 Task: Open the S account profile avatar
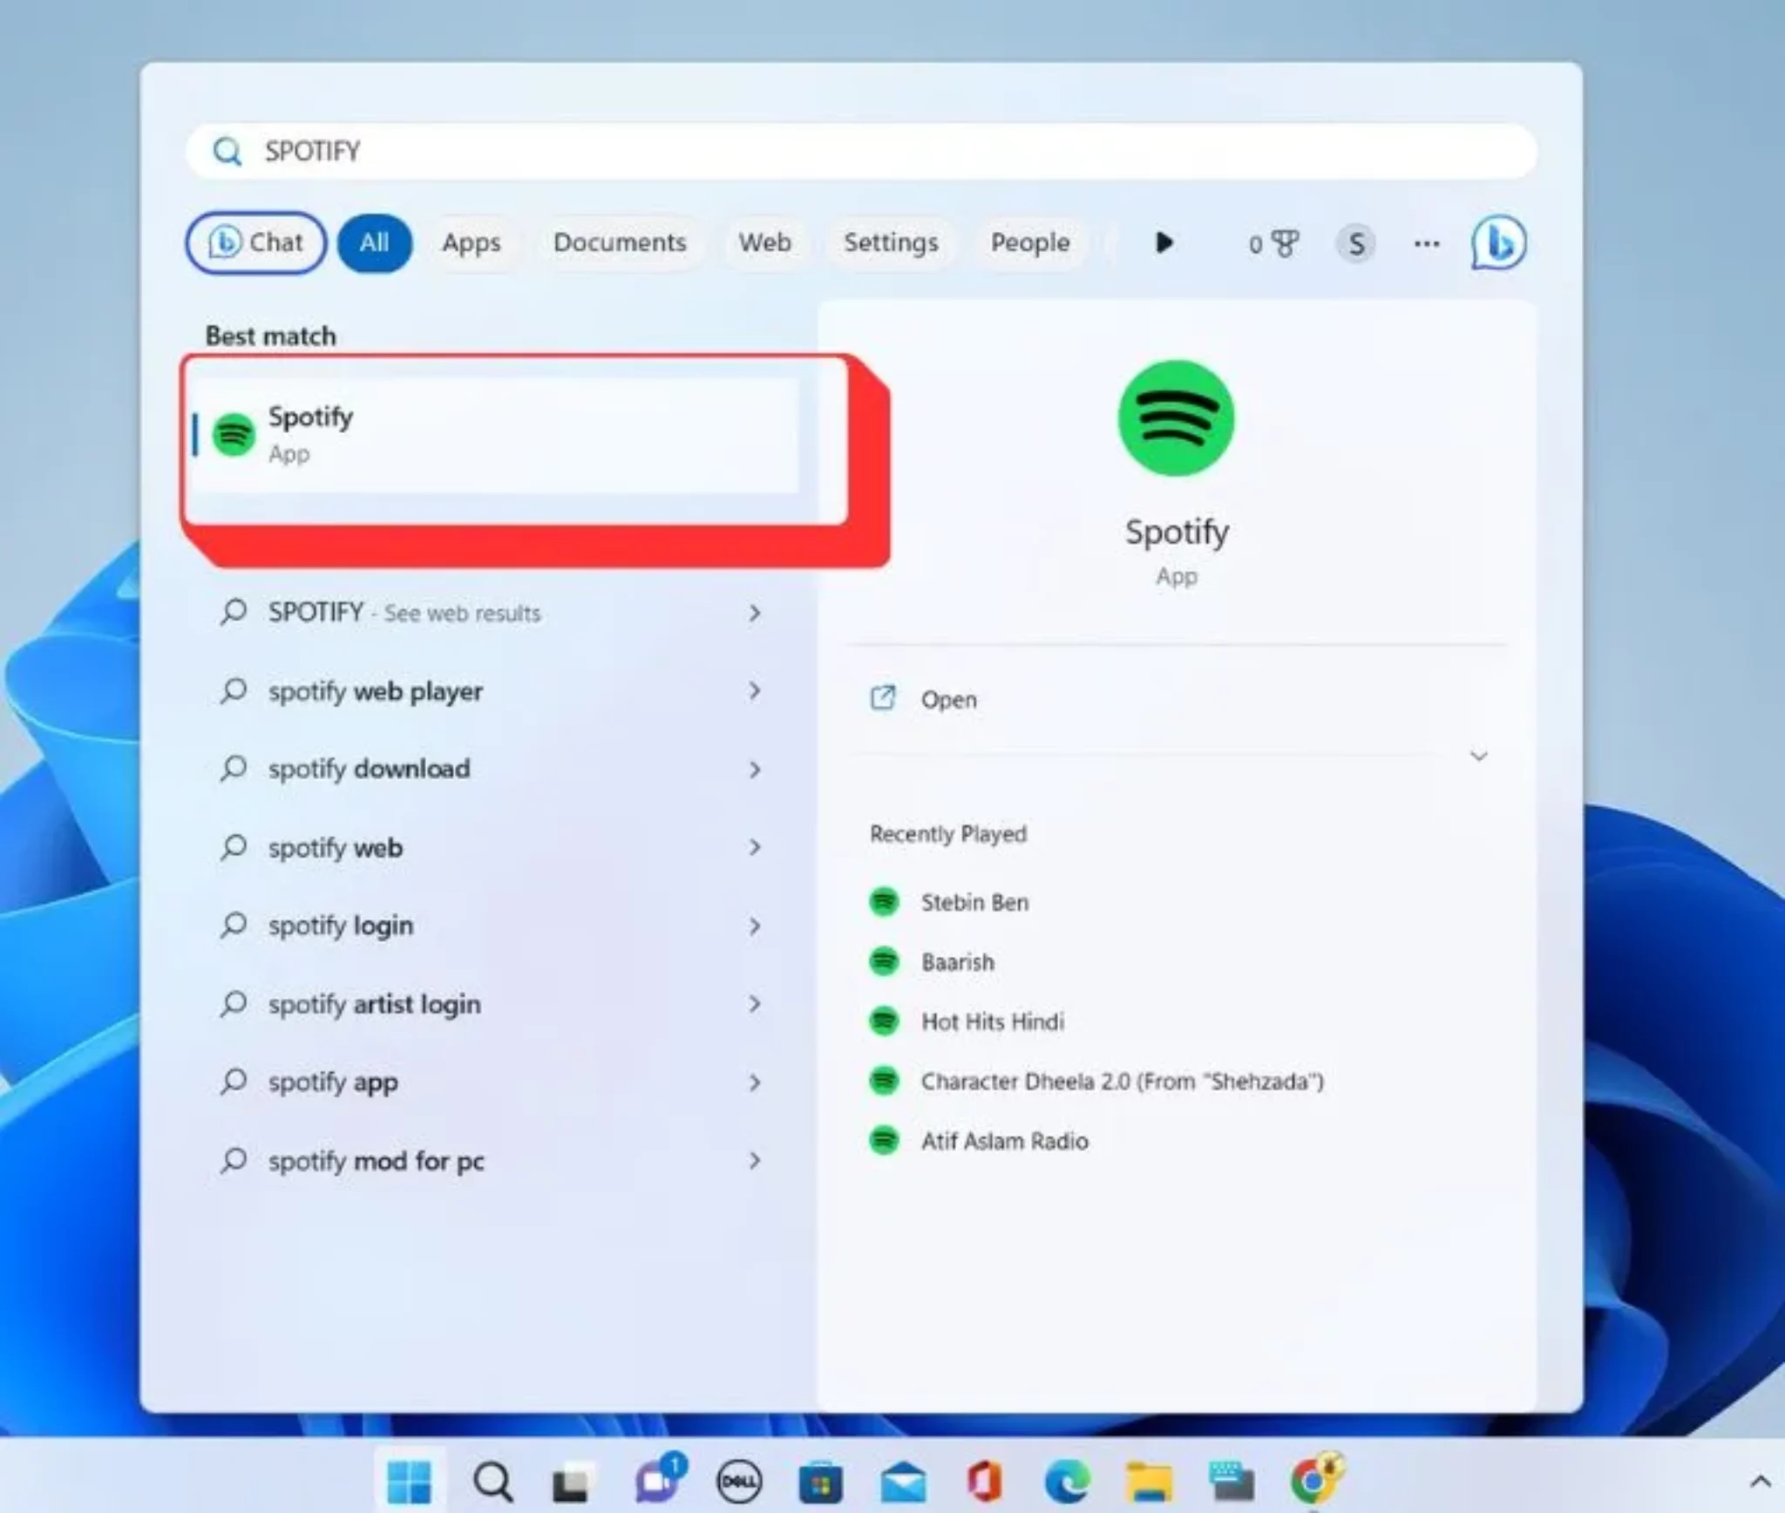1355,243
